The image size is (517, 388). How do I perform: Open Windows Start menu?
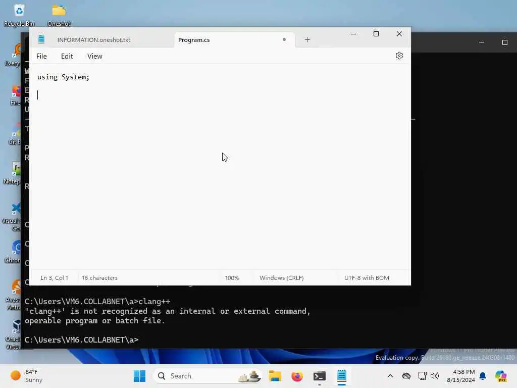(139, 376)
